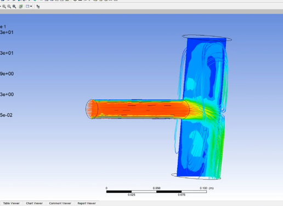Click the viewport layout icon
The height and width of the screenshot is (206, 283).
pos(27,7)
